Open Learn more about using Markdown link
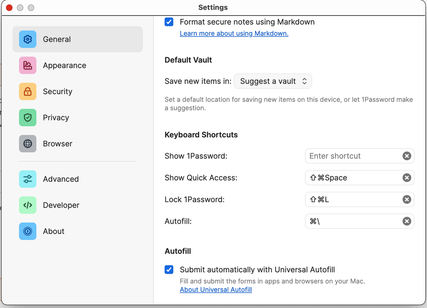Viewport: 427px width, 308px height. coord(234,33)
